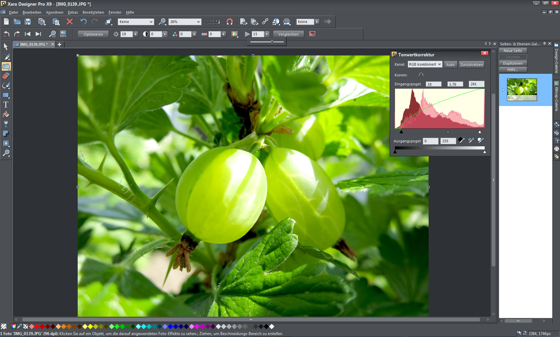Select the white point eyedropper
Viewport: 560px width, 337px height.
click(x=481, y=140)
